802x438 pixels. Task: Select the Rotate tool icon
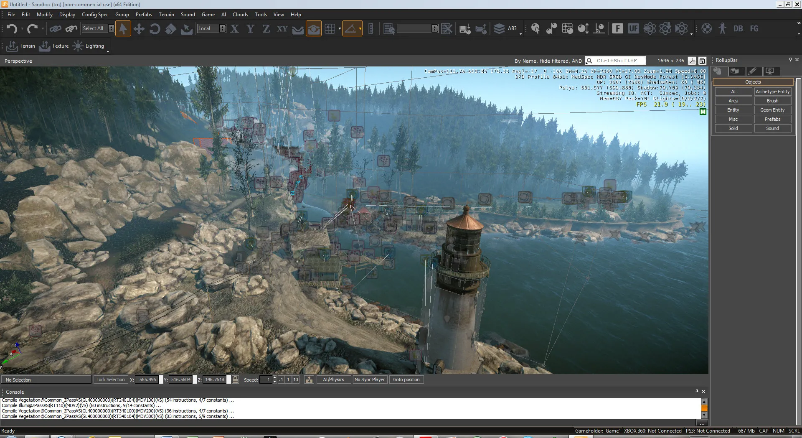point(155,29)
